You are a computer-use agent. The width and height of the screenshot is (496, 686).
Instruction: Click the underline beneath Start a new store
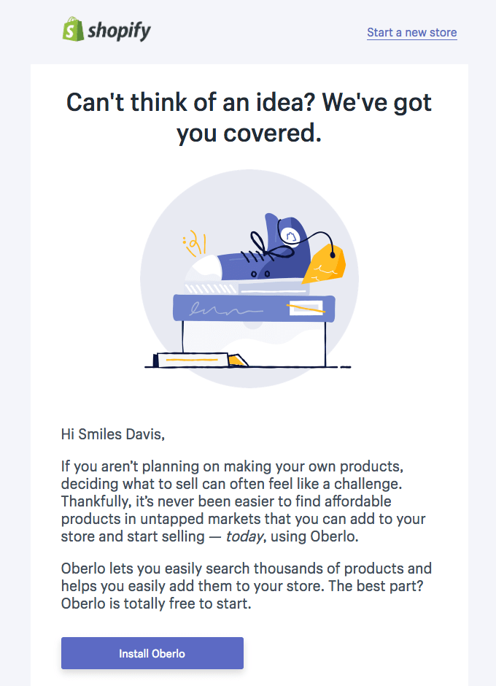411,39
